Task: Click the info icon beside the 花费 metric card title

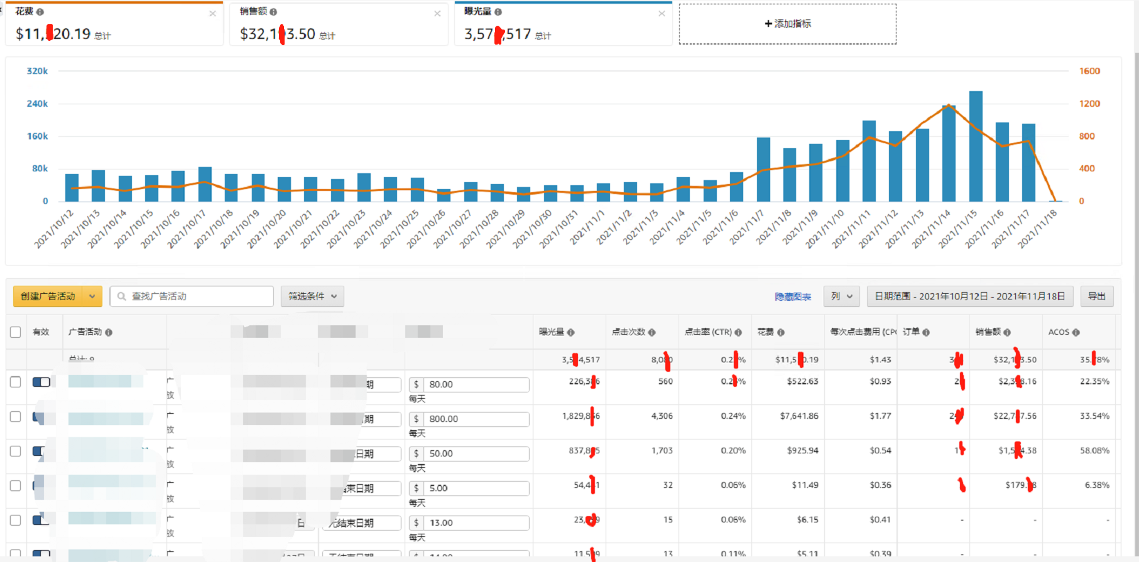Action: click(x=40, y=12)
